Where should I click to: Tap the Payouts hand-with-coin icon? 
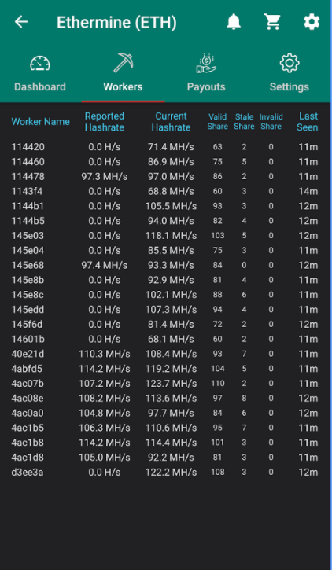(x=206, y=63)
